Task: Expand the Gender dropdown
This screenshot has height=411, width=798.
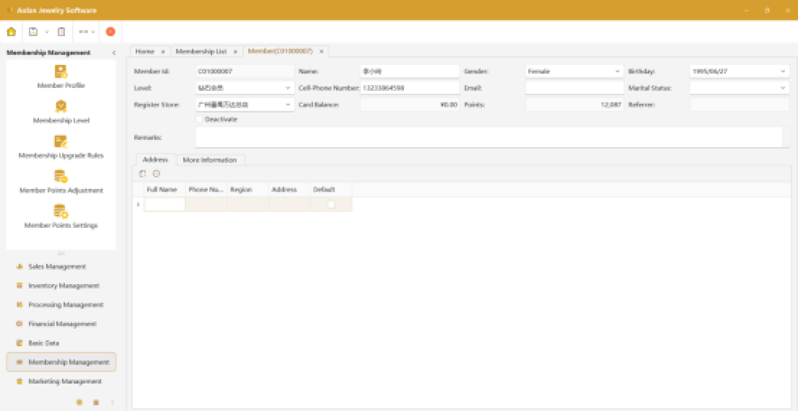Action: tap(618, 72)
